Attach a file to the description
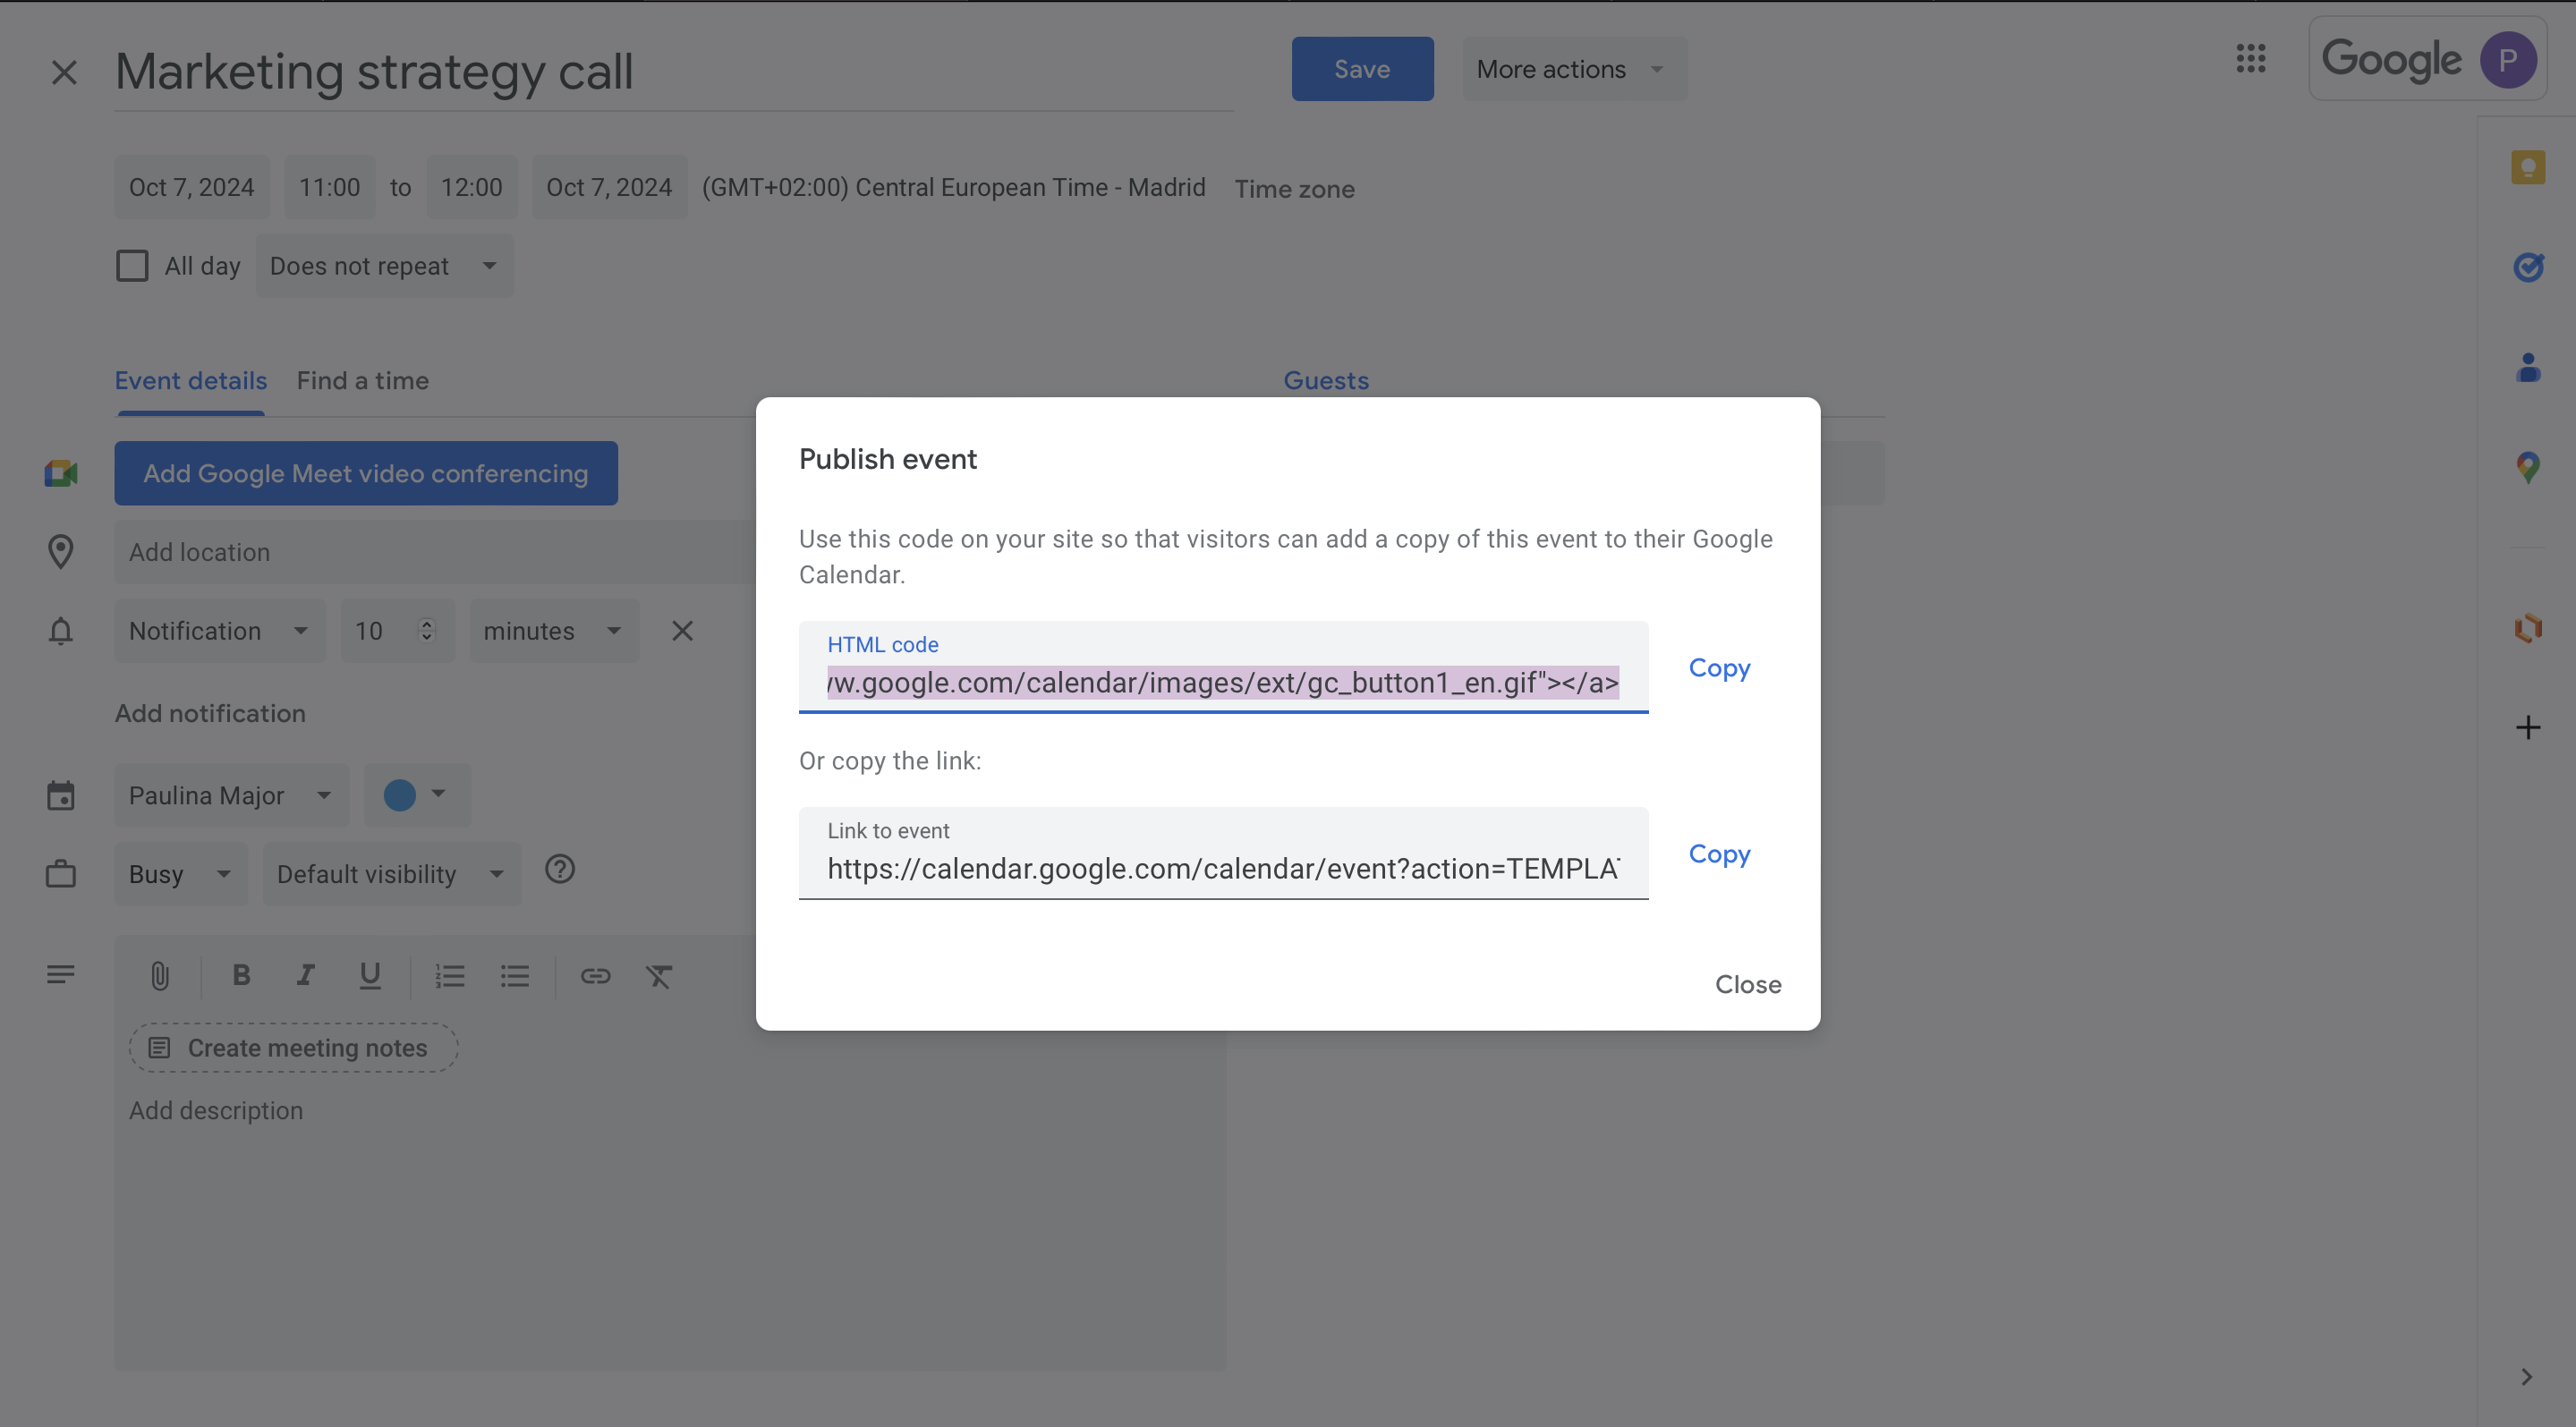The height and width of the screenshot is (1427, 2576). tap(160, 975)
